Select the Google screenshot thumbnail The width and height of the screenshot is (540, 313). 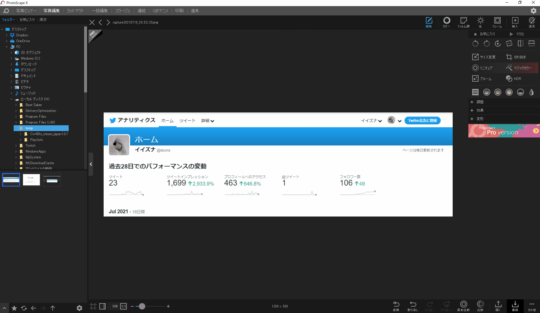click(31, 180)
